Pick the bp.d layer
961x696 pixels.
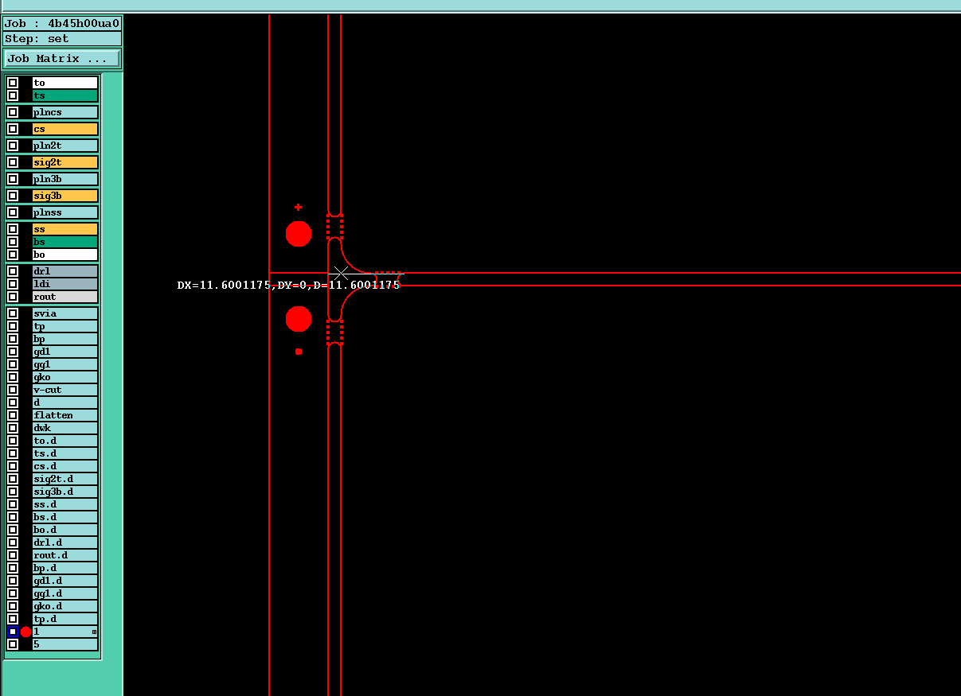[65, 568]
